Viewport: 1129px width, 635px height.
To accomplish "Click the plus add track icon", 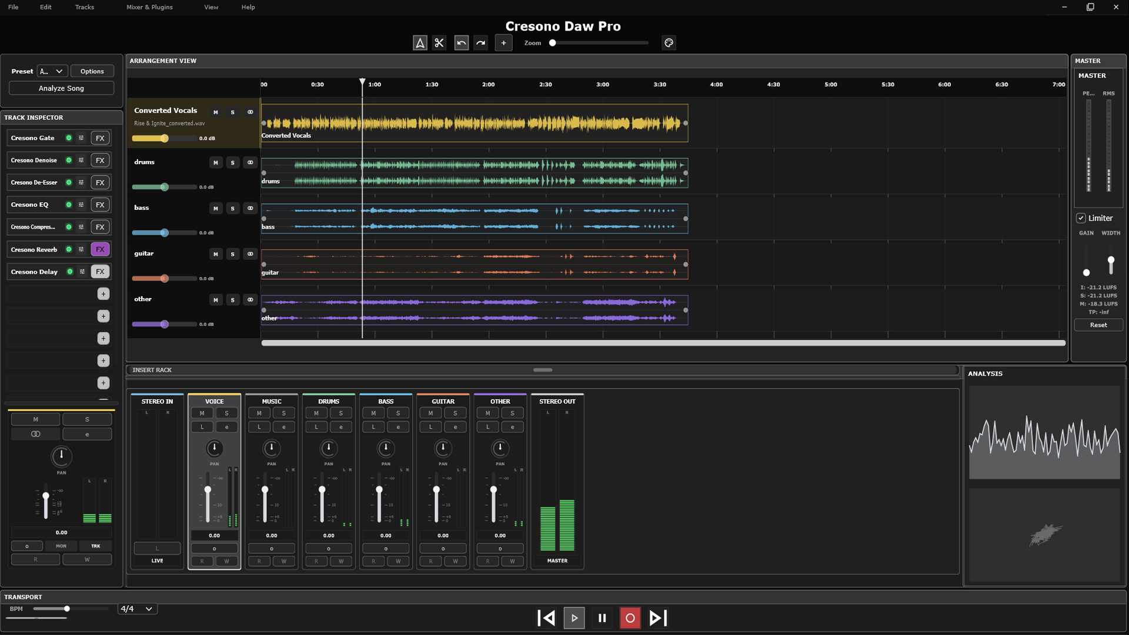I will coord(503,43).
